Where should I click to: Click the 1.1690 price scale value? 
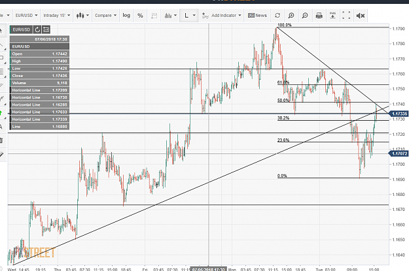point(399,180)
